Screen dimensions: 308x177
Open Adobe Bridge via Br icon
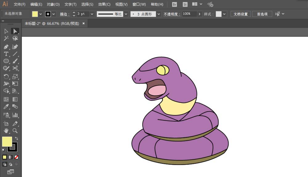pos(174,4)
